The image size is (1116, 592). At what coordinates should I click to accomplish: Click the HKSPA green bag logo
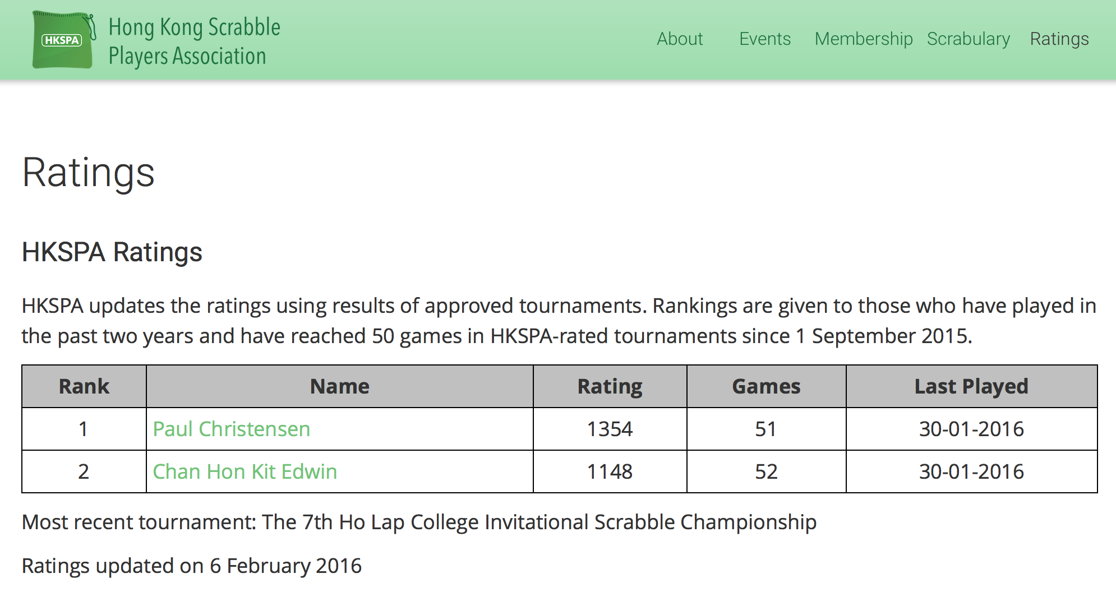63,40
